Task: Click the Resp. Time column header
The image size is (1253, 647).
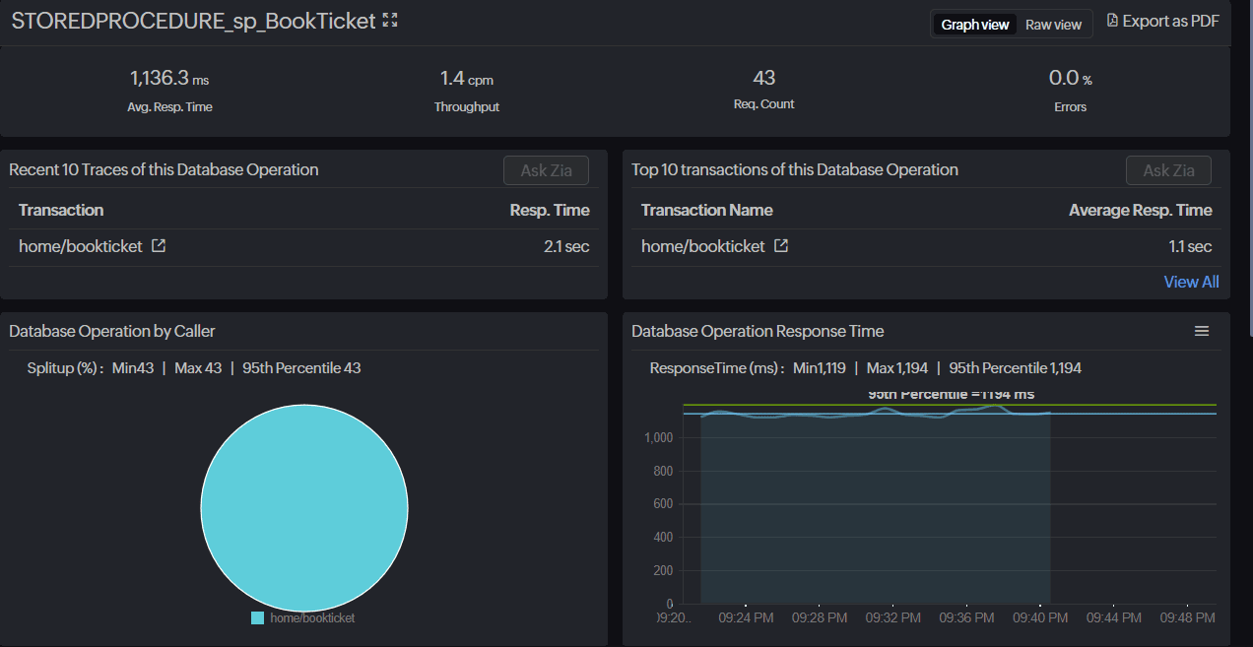Action: coord(549,210)
